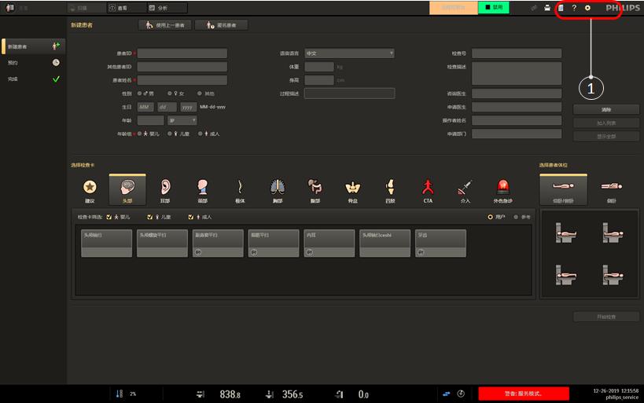Viewport: 644px width, 403px height.
Task: Switch to the 扫描 (Scan) tab
Action: (86, 8)
